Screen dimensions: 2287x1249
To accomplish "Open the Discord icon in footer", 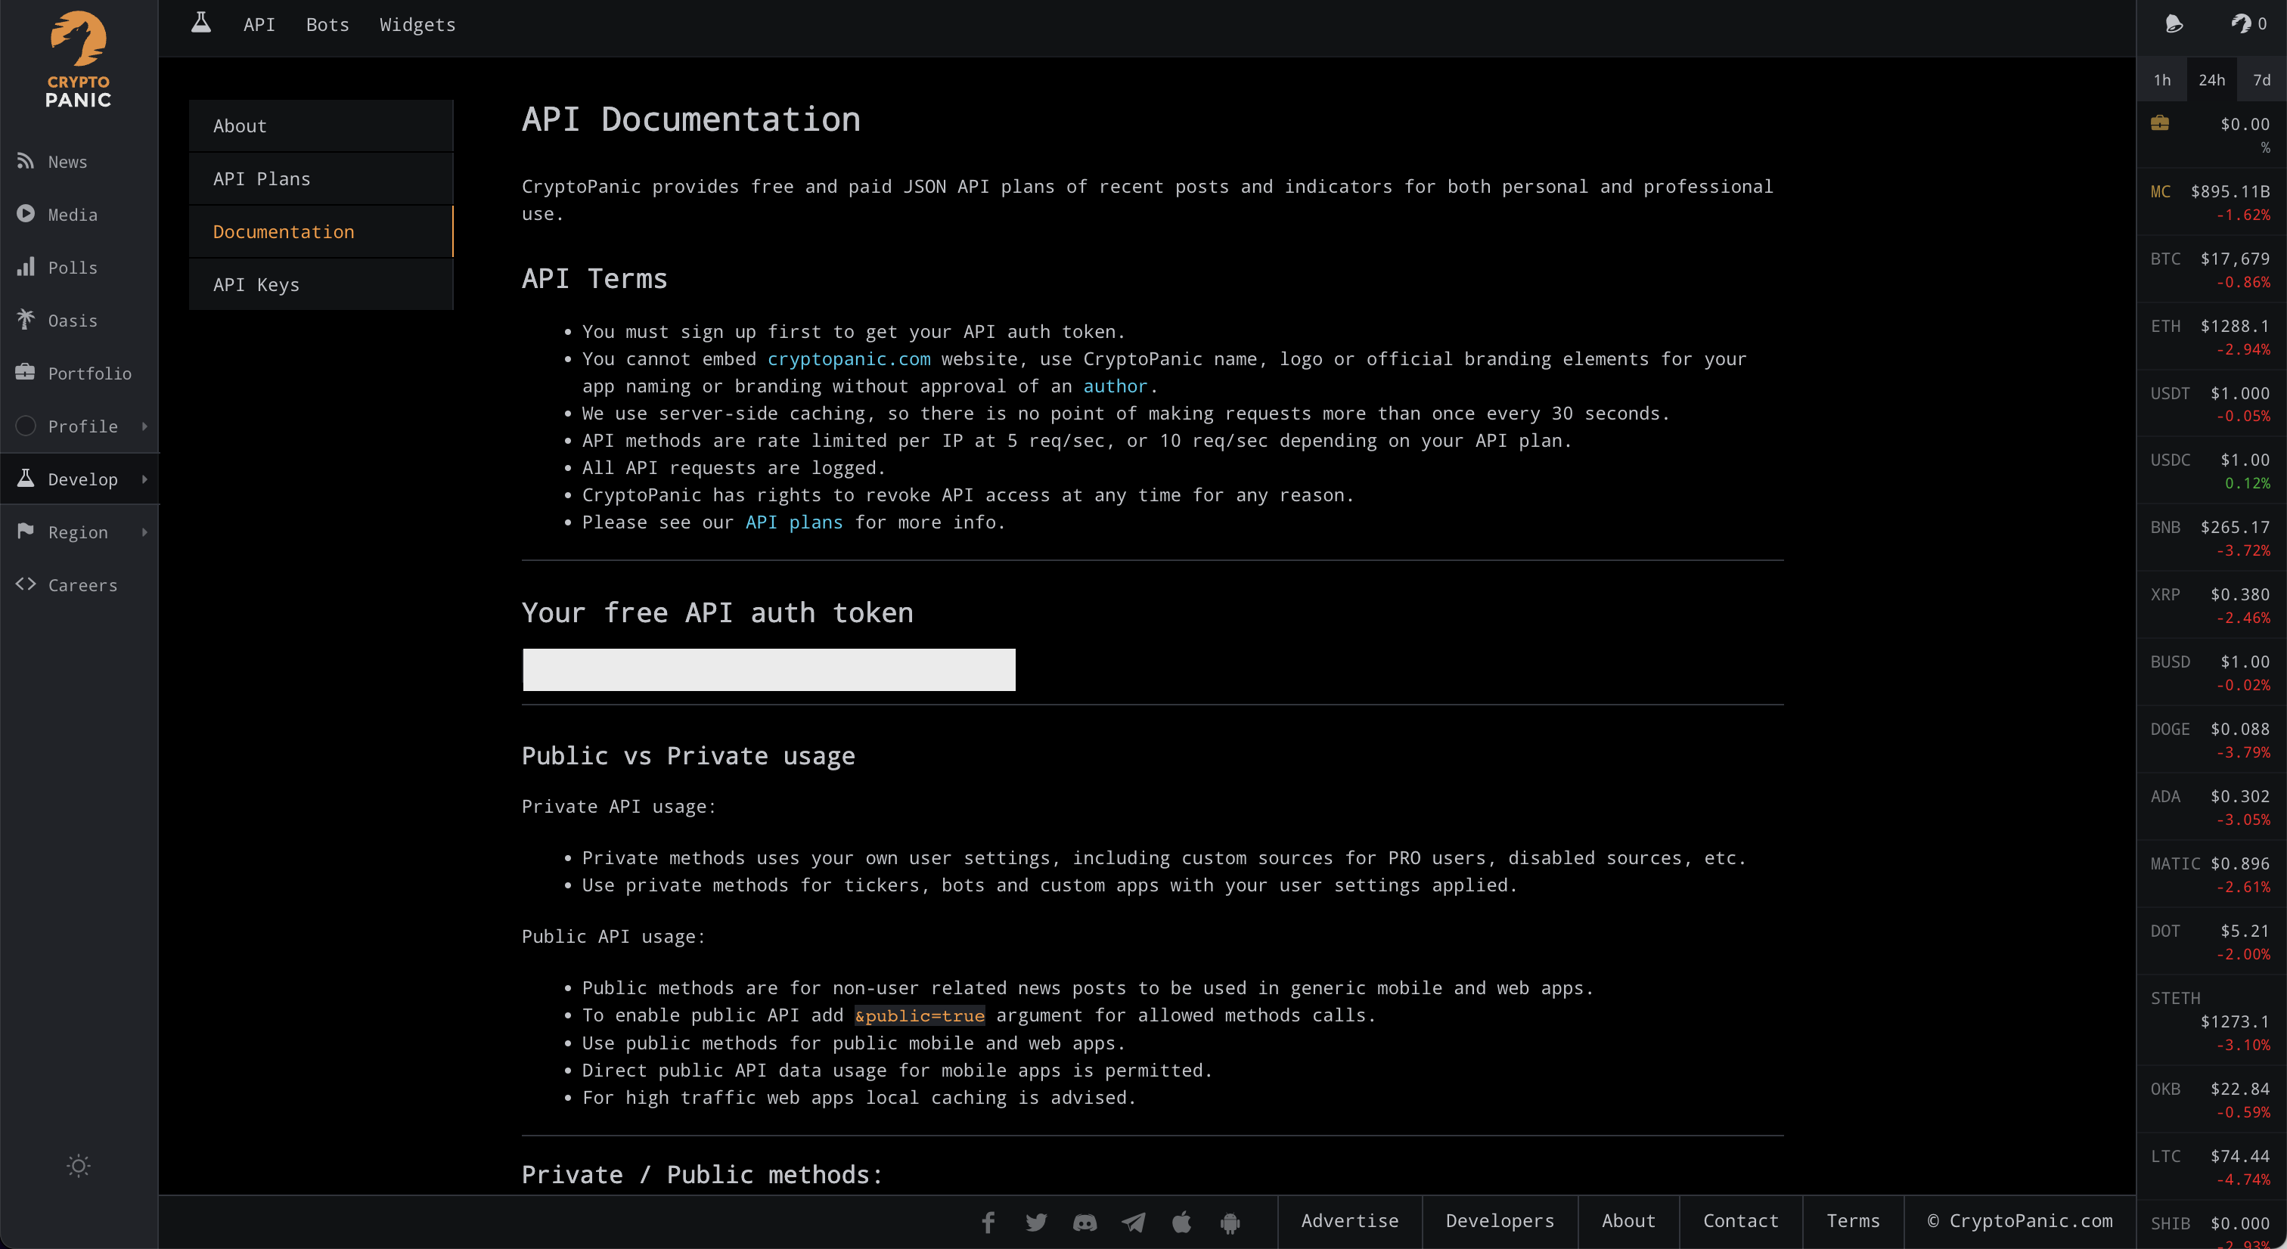I will pos(1085,1223).
